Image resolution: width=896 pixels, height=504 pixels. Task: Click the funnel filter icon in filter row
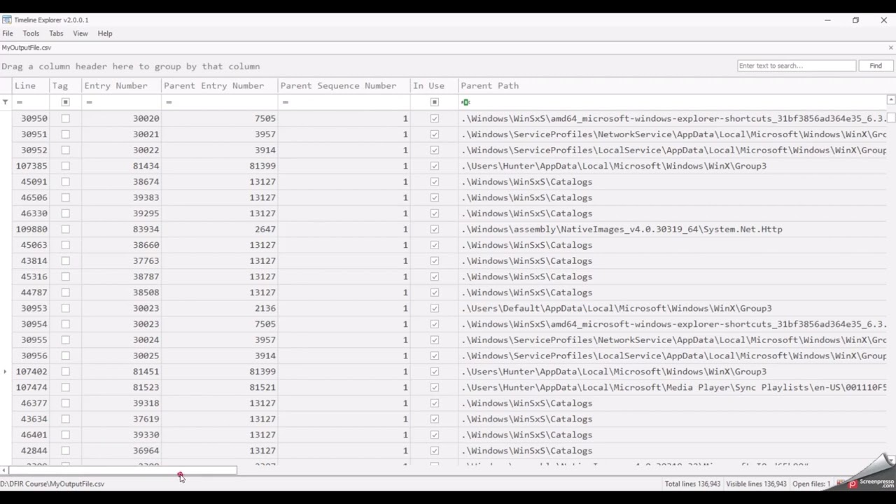(x=5, y=102)
